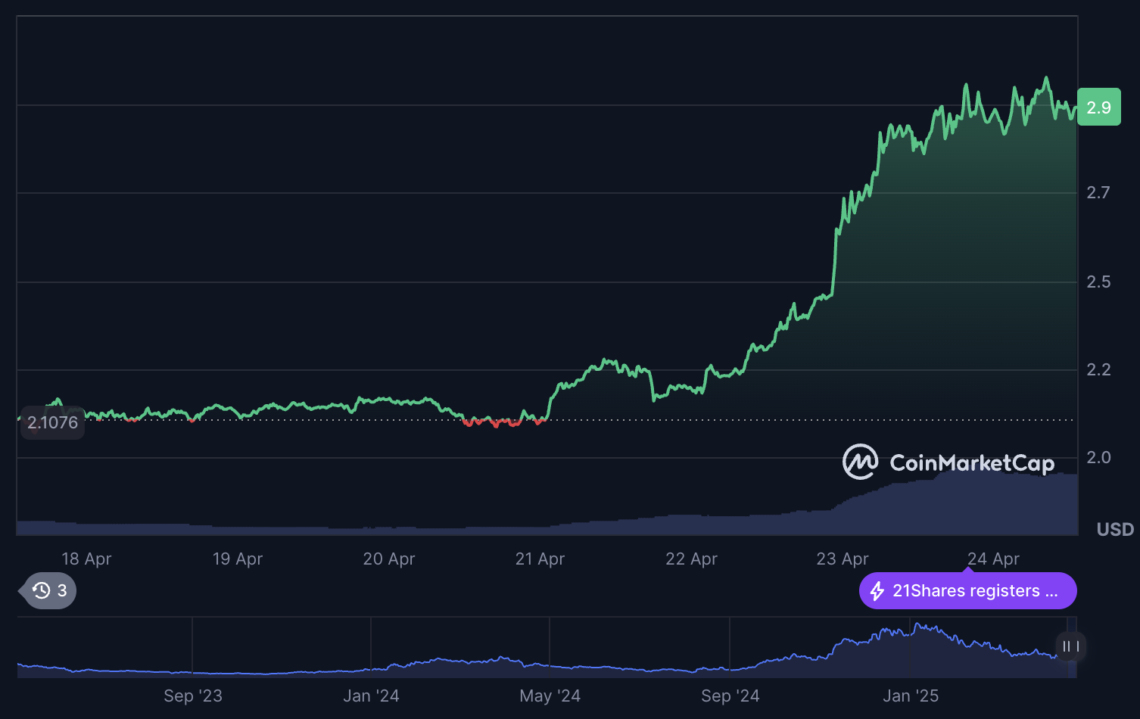Click Jan '25 on the navigator timeline
This screenshot has height=719, width=1140.
[911, 696]
